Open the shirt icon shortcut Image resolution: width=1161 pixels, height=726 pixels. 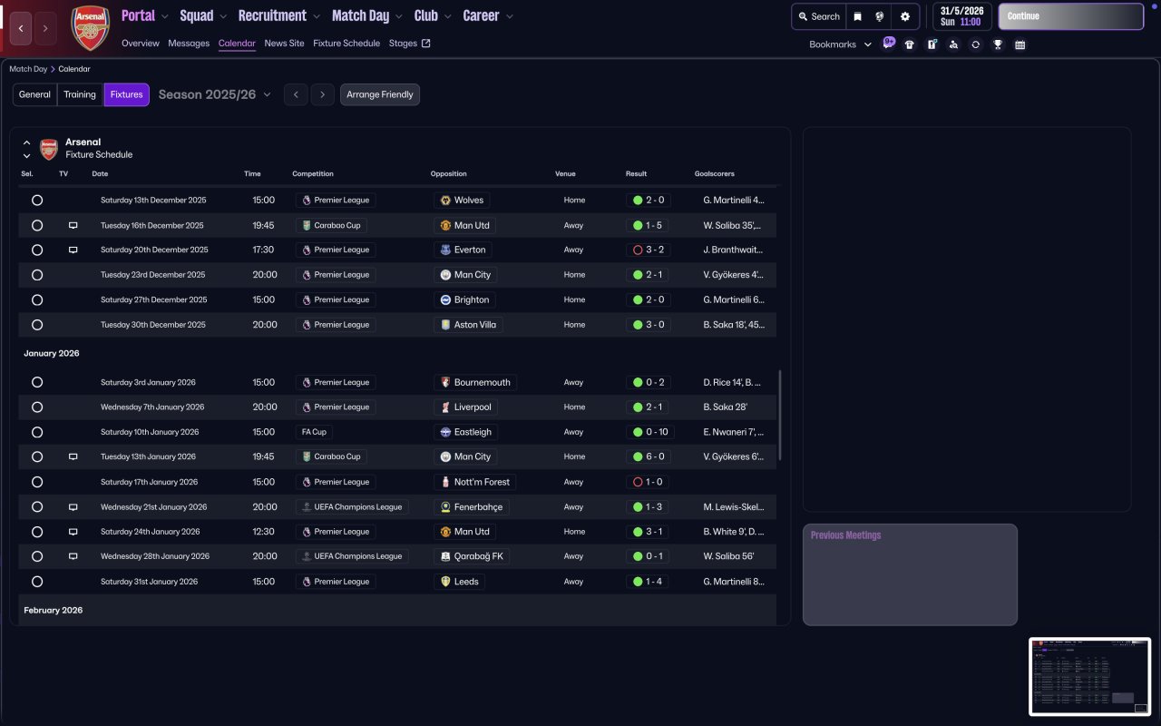(910, 44)
